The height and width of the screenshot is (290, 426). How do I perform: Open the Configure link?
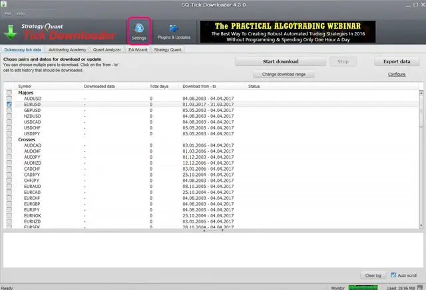coord(397,74)
